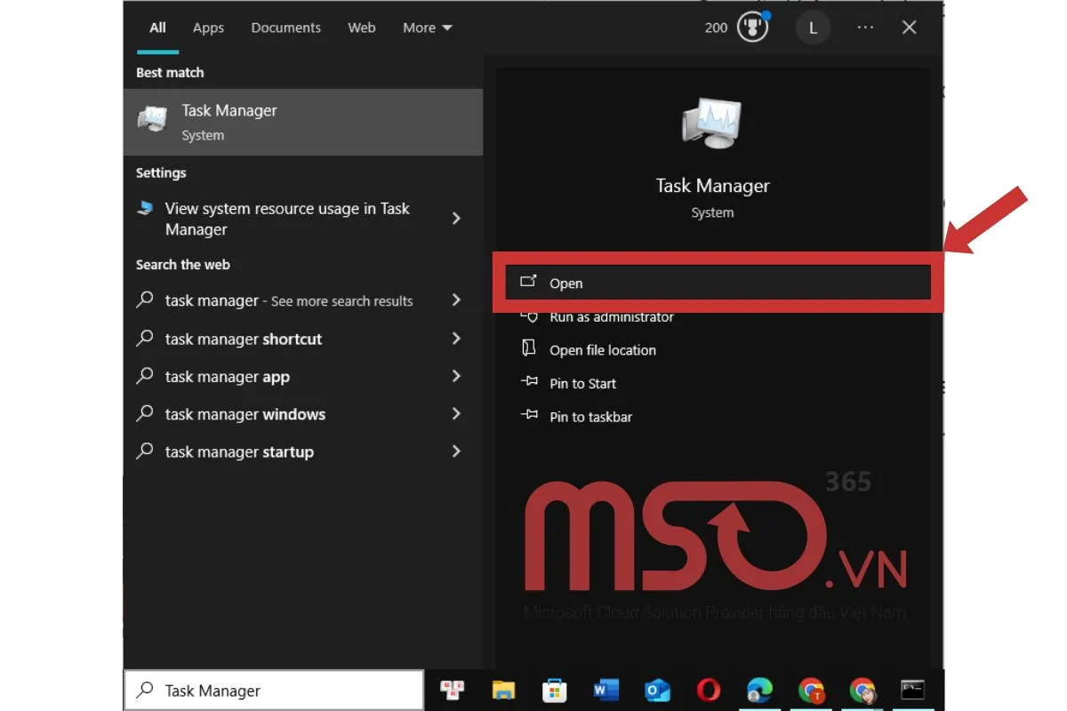Start Microsoft Edge from the taskbar
Viewport: 1067px width, 711px height.
coord(758,690)
